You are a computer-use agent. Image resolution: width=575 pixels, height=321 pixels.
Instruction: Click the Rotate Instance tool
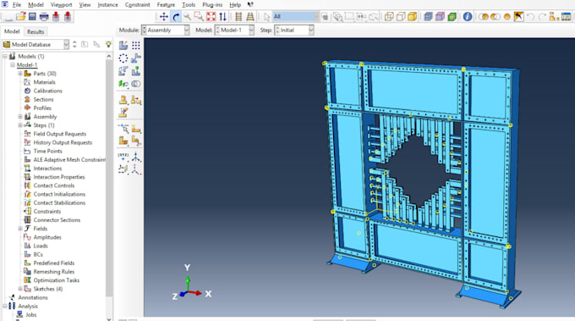pos(123,71)
